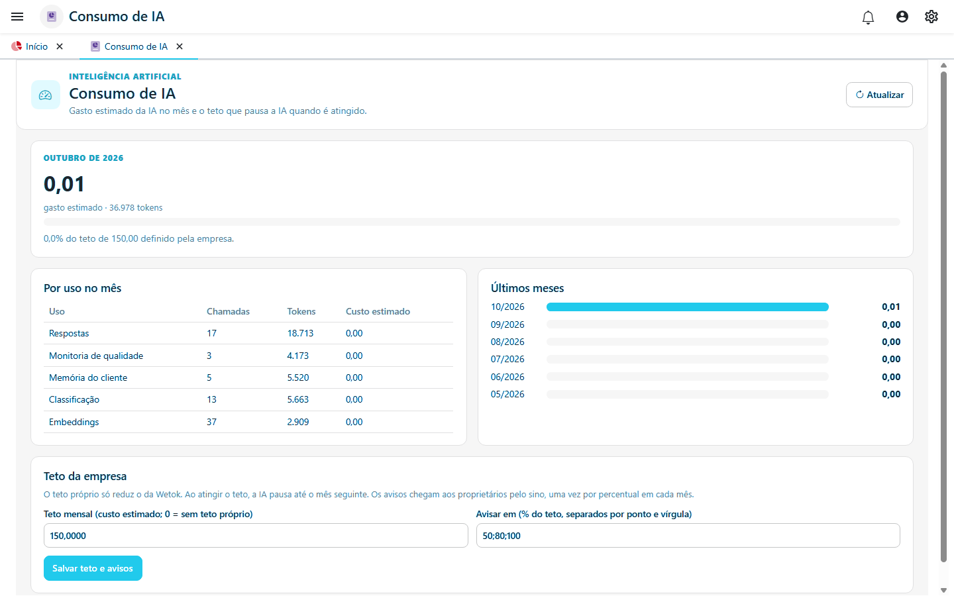Click the Classificação row label
The width and height of the screenshot is (954, 596).
click(x=74, y=399)
